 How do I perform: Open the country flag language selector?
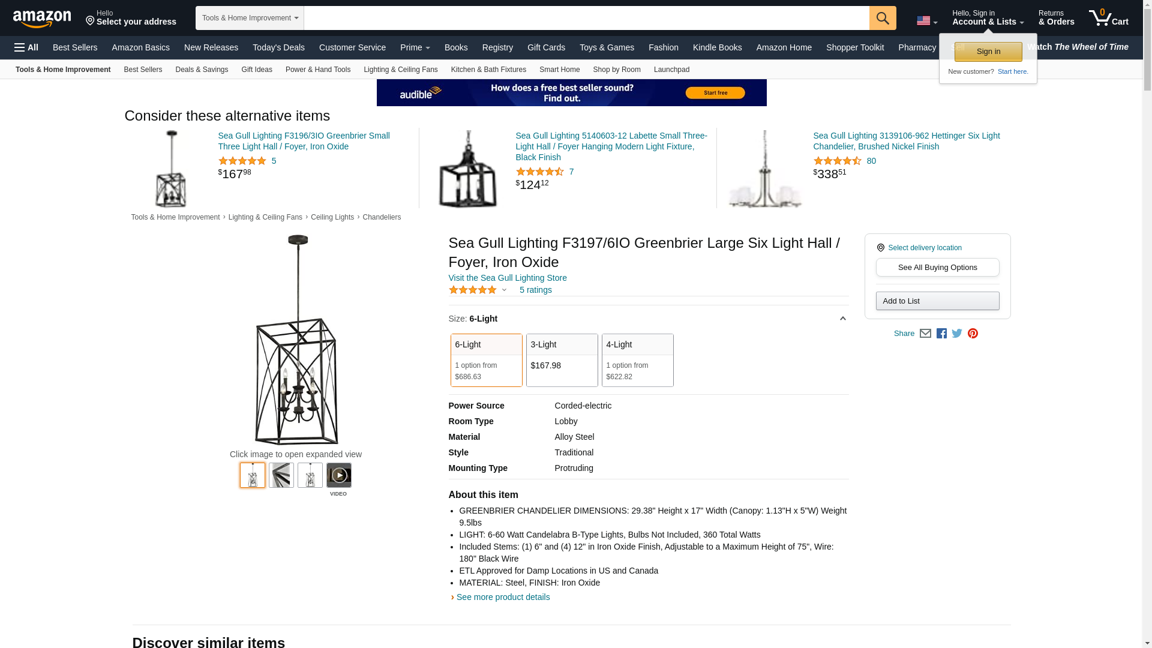(x=926, y=21)
